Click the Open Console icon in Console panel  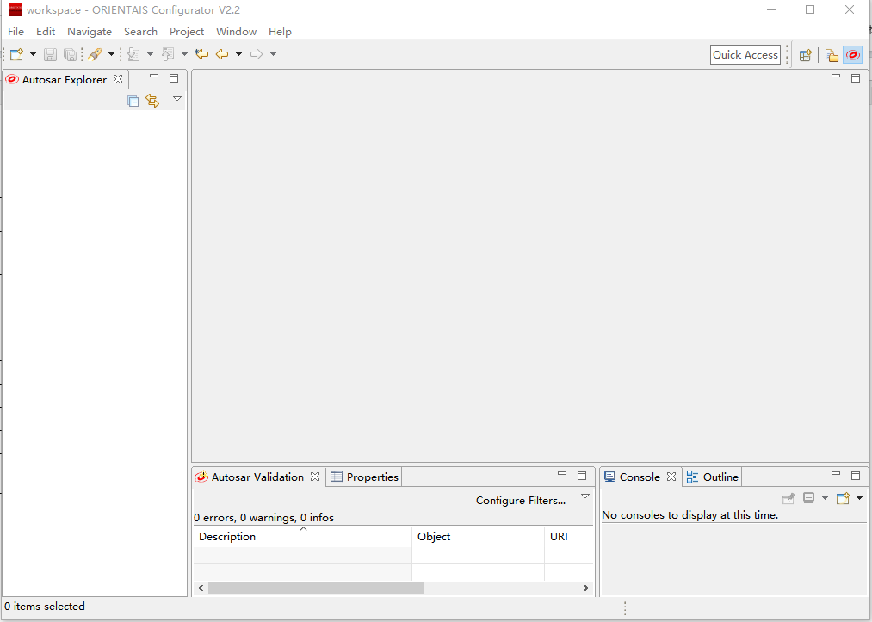click(x=843, y=498)
